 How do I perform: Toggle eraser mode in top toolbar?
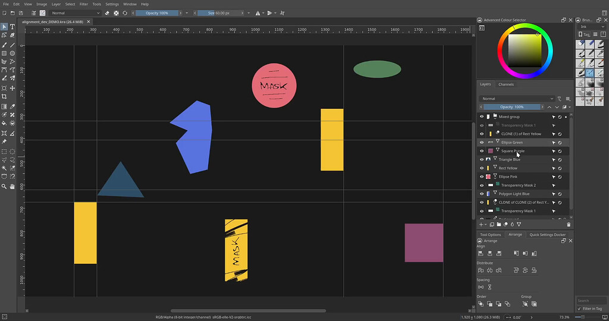point(107,13)
